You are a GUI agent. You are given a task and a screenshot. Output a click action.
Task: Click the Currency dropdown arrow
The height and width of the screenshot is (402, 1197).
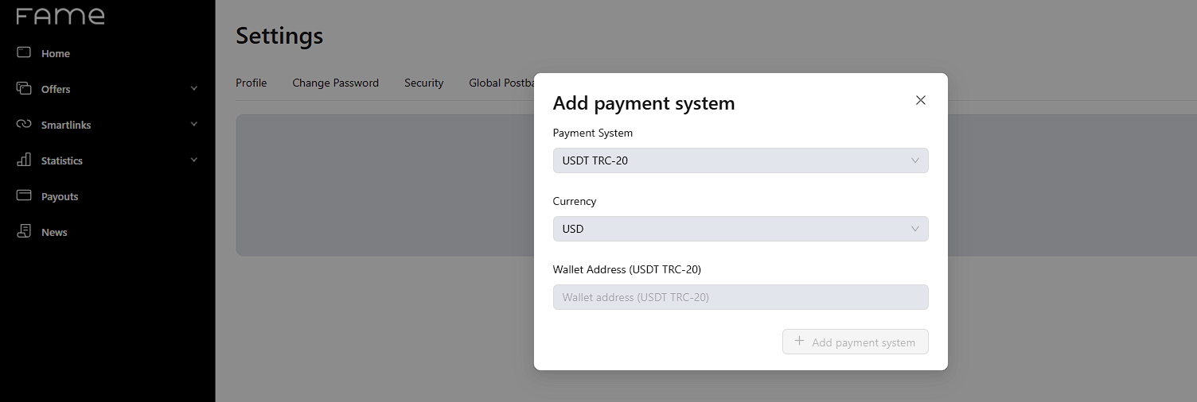click(914, 229)
